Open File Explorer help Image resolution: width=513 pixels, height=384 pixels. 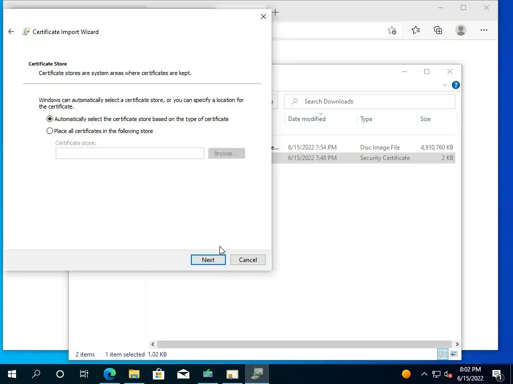coord(456,85)
